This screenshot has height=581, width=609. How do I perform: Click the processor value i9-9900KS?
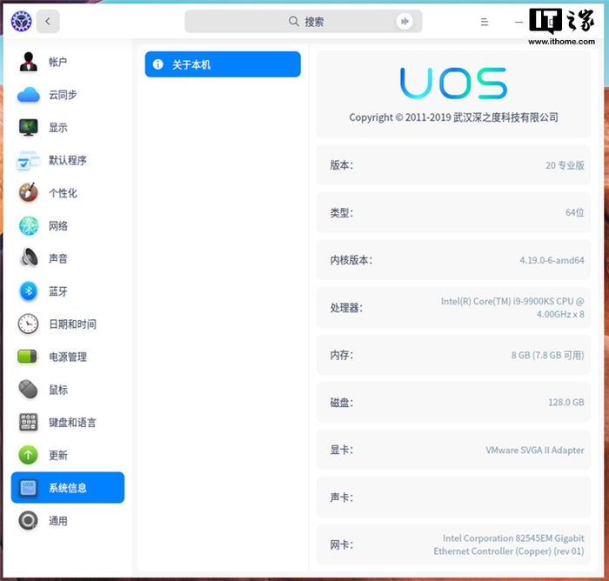[x=512, y=308]
